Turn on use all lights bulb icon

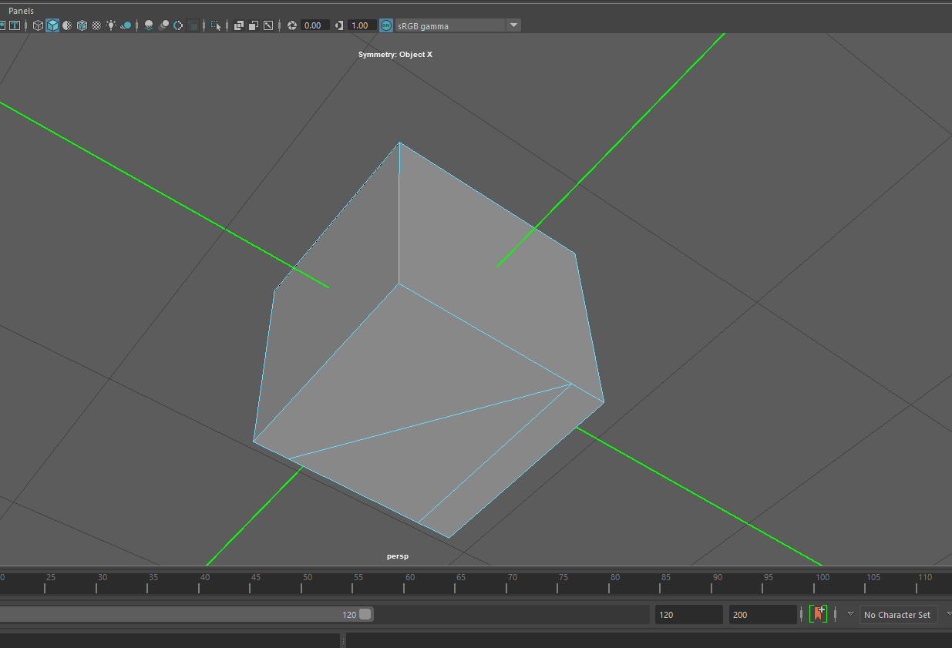[x=111, y=25]
